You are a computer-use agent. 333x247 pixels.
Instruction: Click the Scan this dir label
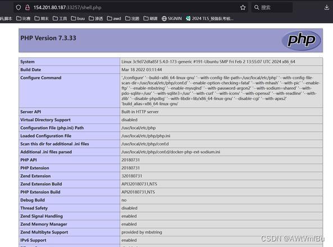pyautogui.click(x=54, y=144)
